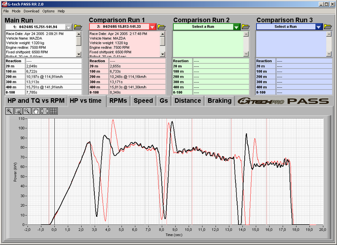Select the zoom out graph tool
This screenshot has width=337, height=245.
(27, 111)
